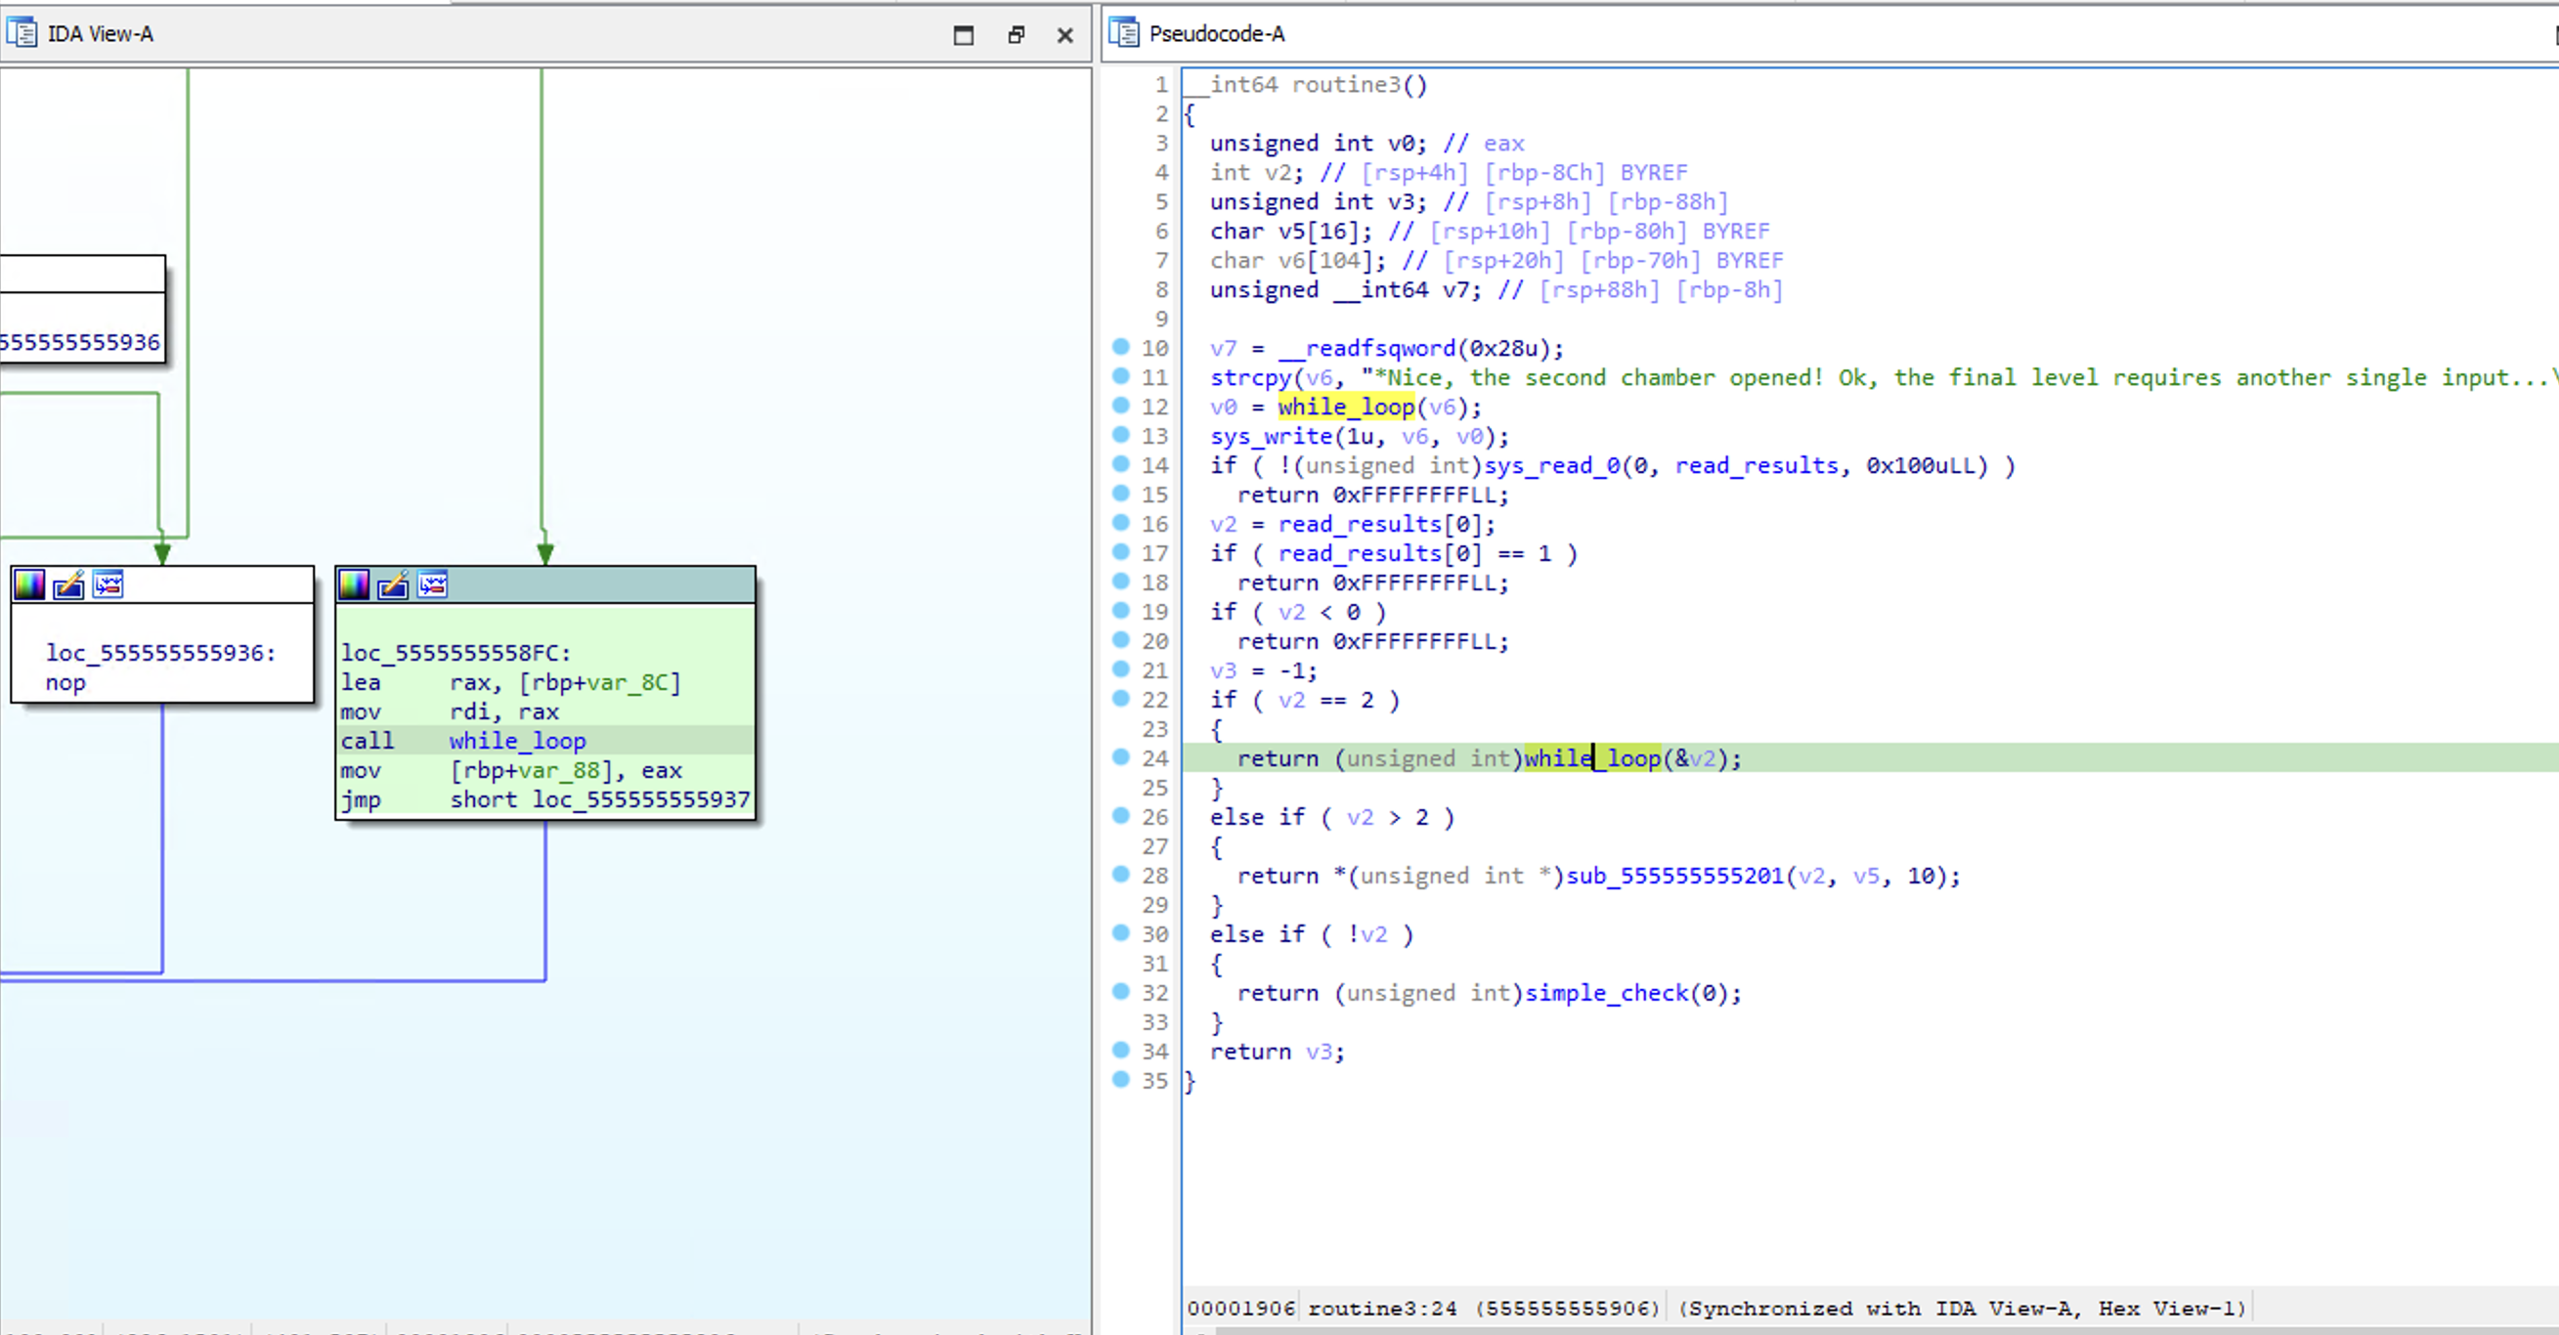Restore/float the IDA View-A panel
This screenshot has height=1335, width=2559.
[1016, 35]
